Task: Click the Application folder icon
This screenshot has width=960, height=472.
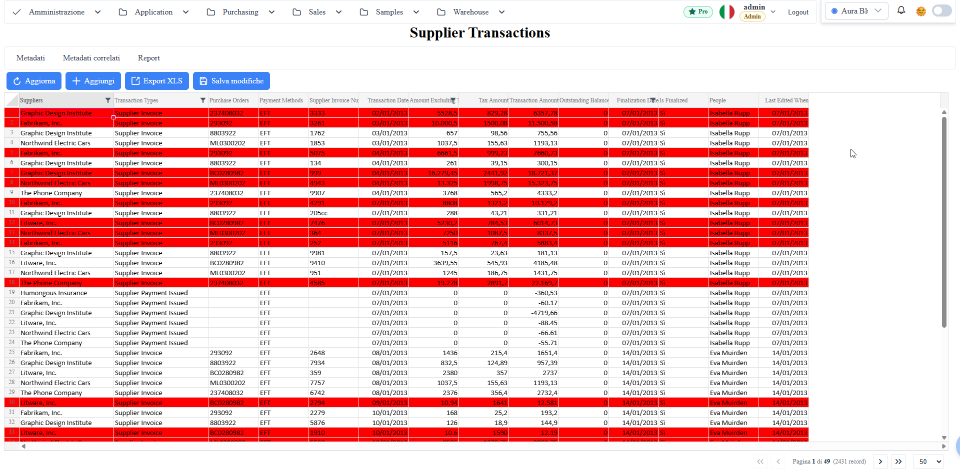Action: click(123, 12)
